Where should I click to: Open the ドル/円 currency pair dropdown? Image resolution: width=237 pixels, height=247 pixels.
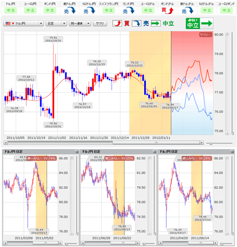pos(23,23)
